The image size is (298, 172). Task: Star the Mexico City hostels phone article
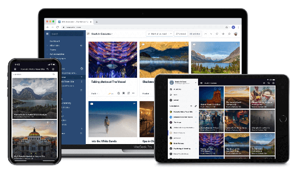click(x=53, y=123)
